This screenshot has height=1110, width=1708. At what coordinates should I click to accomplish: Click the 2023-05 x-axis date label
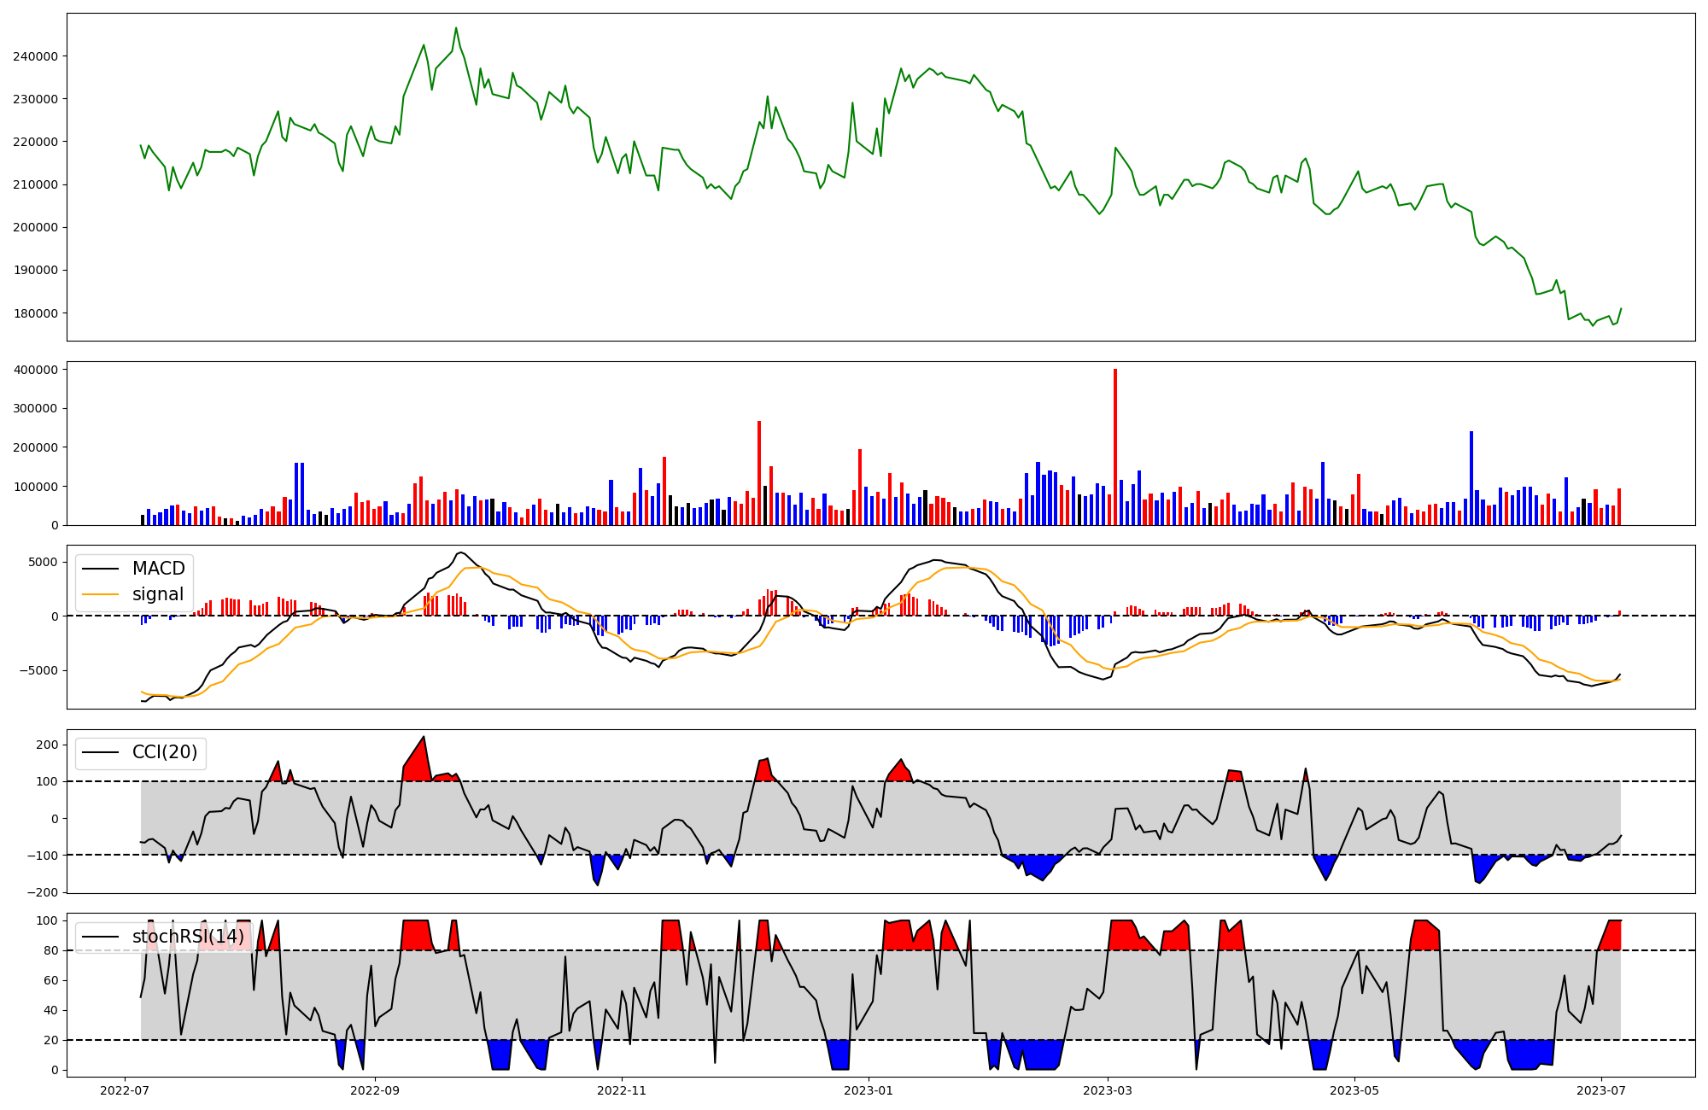pyautogui.click(x=1355, y=1090)
